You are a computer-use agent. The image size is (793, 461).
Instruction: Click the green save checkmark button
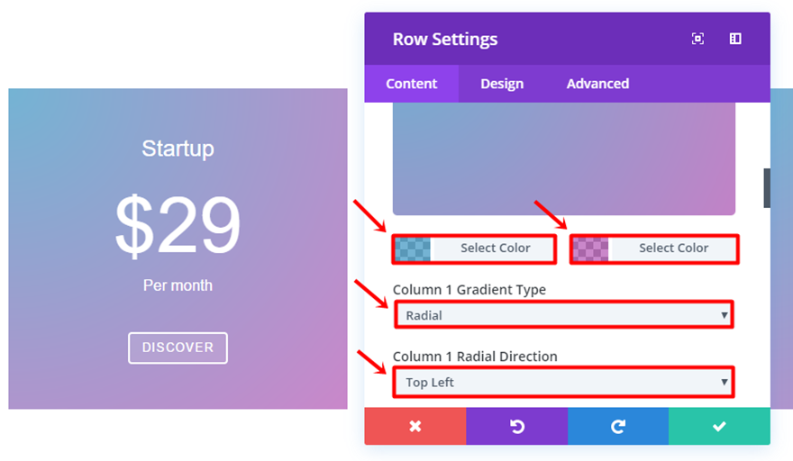(x=719, y=426)
